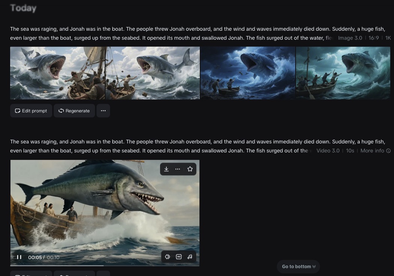
Task: Open More info for the video generation
Action: pyautogui.click(x=372, y=151)
